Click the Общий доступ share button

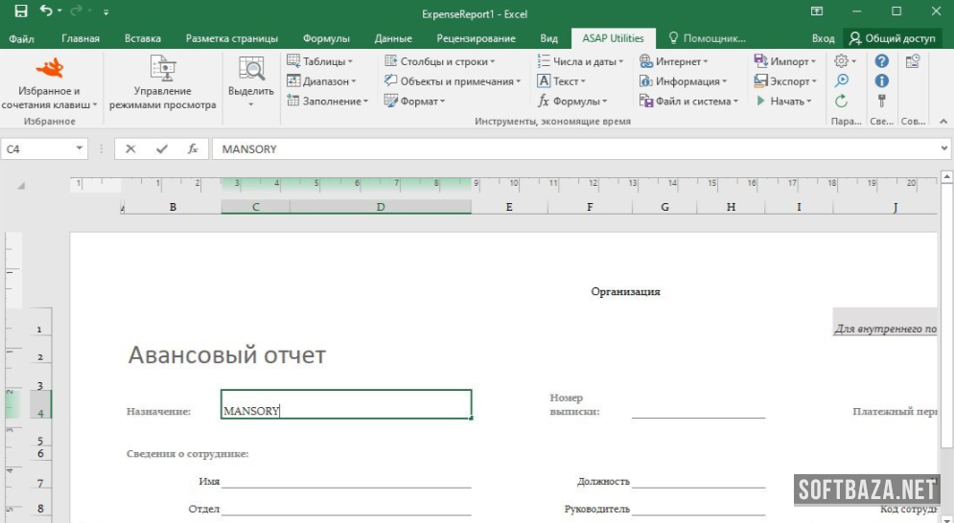(x=892, y=38)
